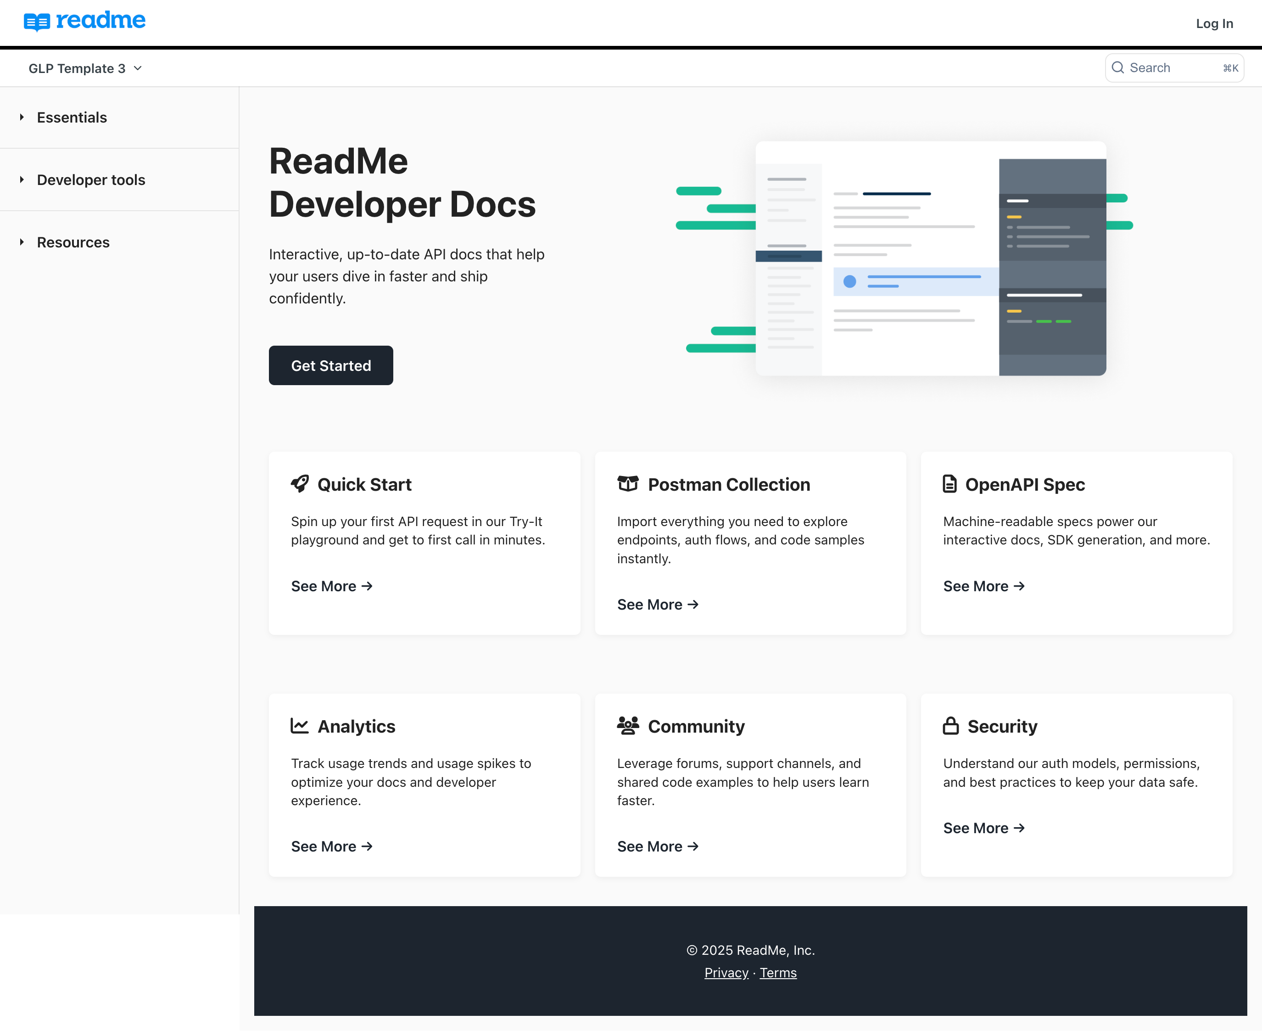Viewport: 1262px width, 1031px height.
Task: Click the Analytics card title
Action: click(356, 726)
